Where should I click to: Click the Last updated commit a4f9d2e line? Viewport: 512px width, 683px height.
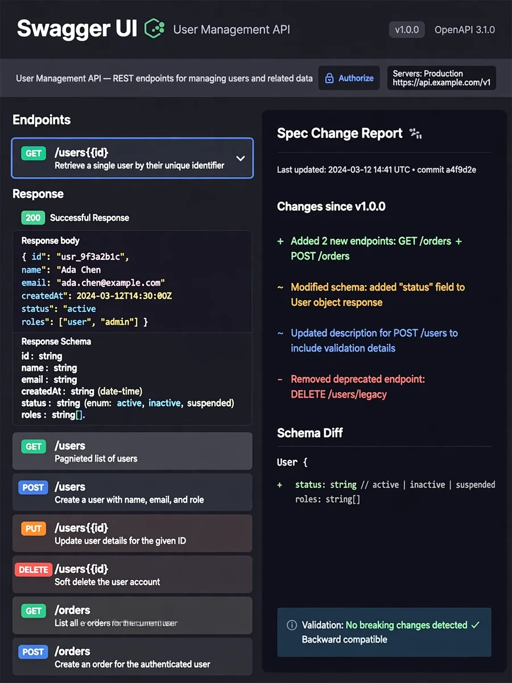pos(377,170)
